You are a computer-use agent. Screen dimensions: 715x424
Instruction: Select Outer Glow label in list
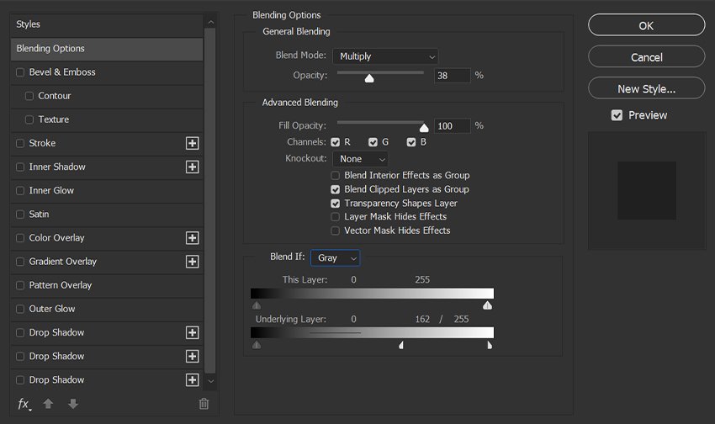tap(52, 309)
